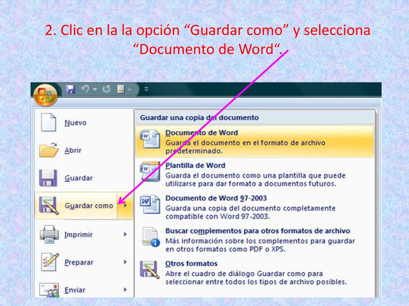Click text 'utilizarse para dar formato a documentos futuros.'
409x306 pixels.
click(x=251, y=184)
